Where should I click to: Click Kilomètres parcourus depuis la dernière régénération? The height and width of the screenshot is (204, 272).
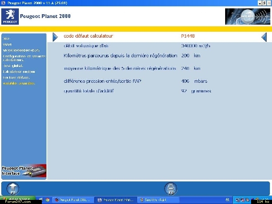[121, 56]
